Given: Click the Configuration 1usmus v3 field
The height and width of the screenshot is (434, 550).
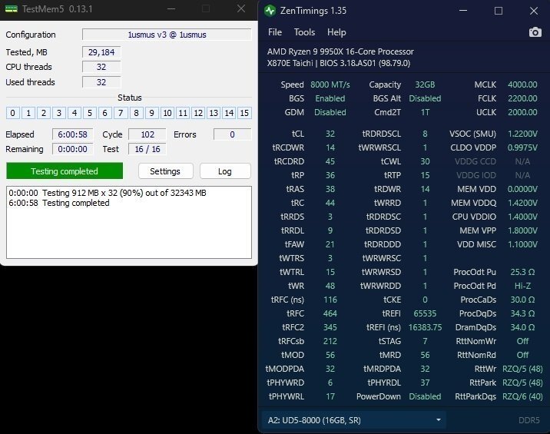Looking at the screenshot, I should [167, 35].
